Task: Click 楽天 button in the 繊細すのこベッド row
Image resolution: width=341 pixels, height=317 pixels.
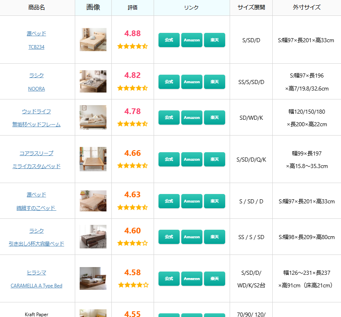Action: point(215,201)
